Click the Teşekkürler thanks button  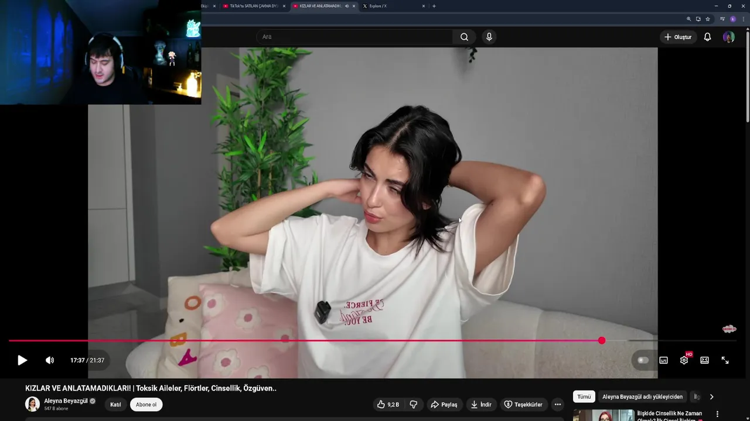[523, 405]
